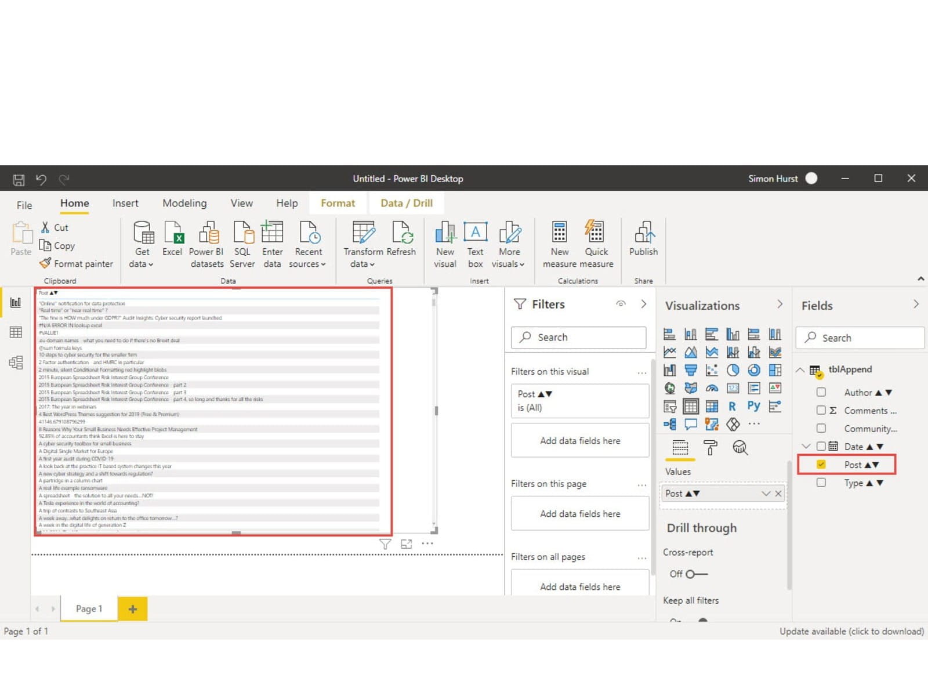
Task: Expand the Get data dropdown
Action: 142,264
